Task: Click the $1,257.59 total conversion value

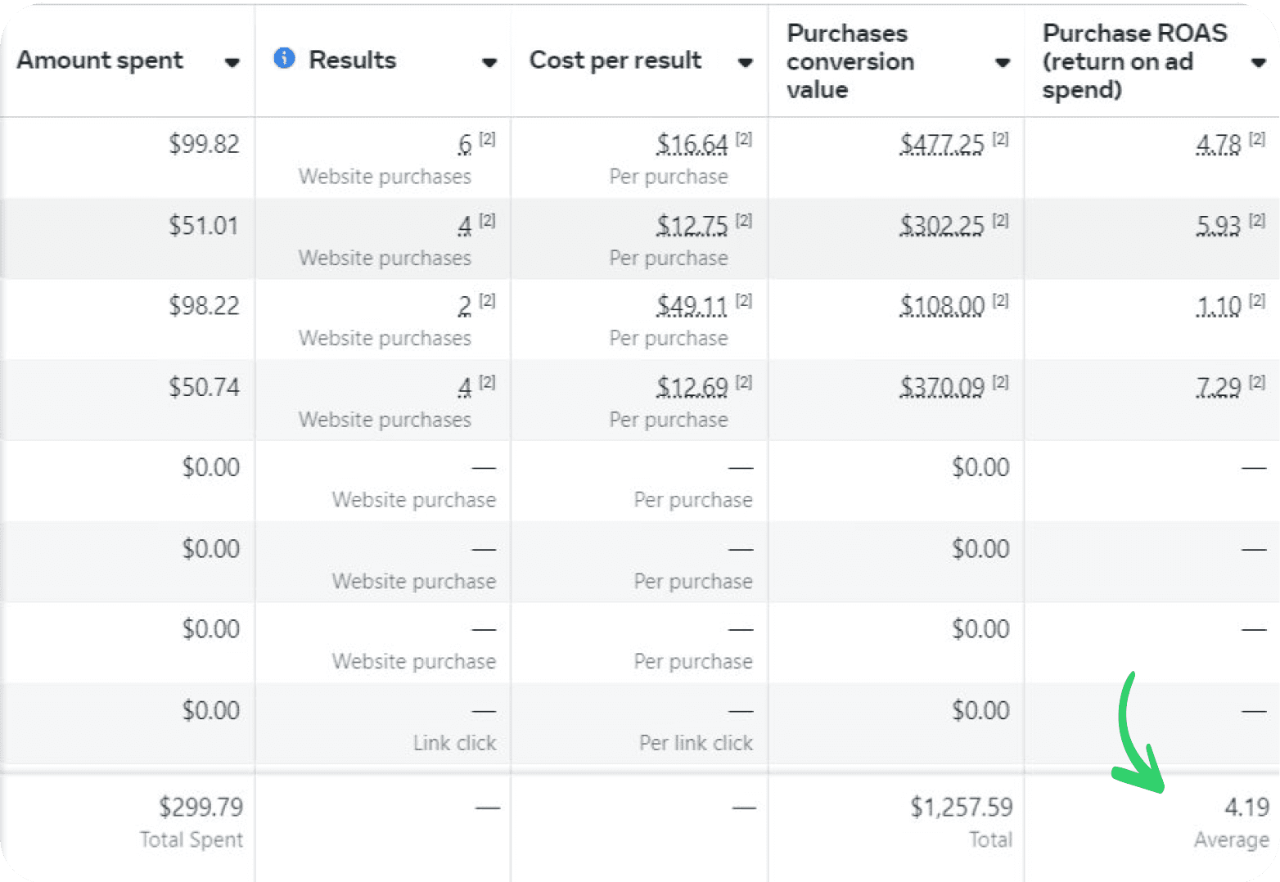Action: [x=962, y=808]
